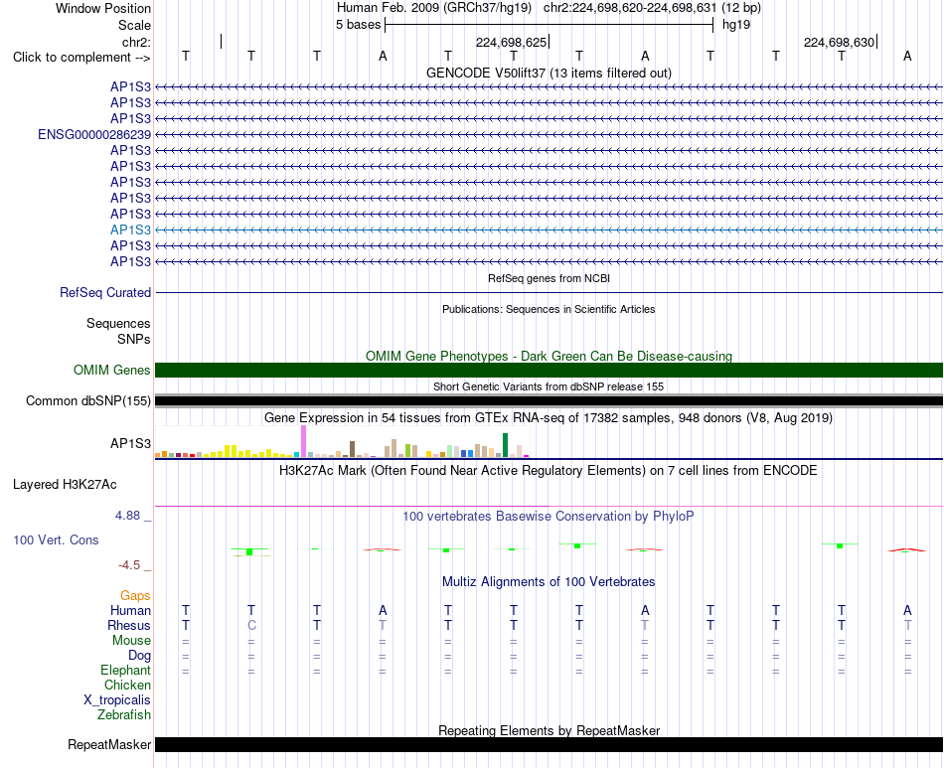The height and width of the screenshot is (768, 944).
Task: Click the 'hg19' text beside scale bar
Action: [736, 25]
